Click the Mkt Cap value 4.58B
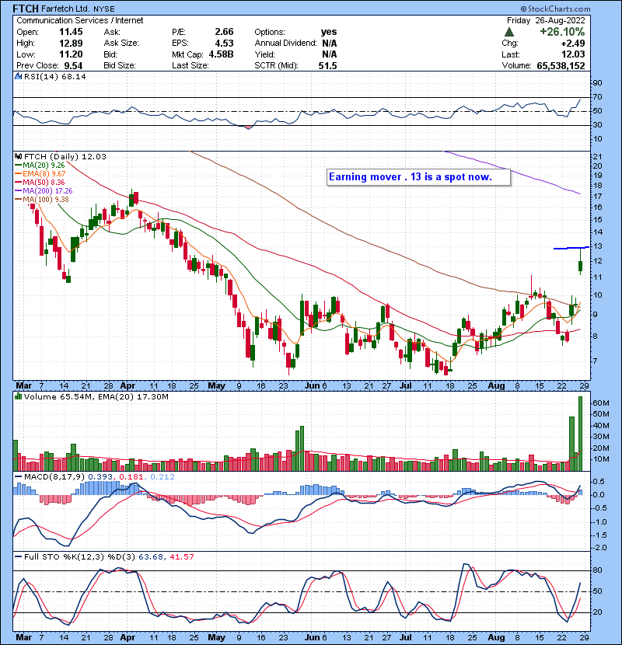Screen dimensions: 622x645 click(x=221, y=54)
